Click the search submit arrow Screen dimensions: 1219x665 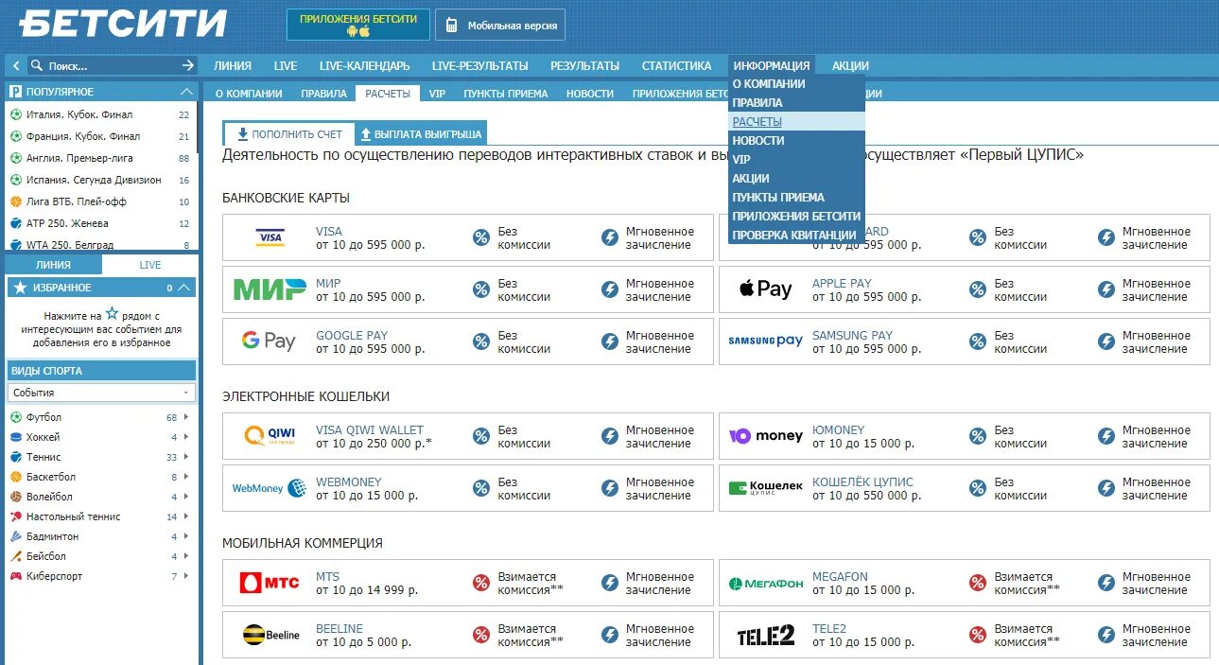pyautogui.click(x=188, y=65)
